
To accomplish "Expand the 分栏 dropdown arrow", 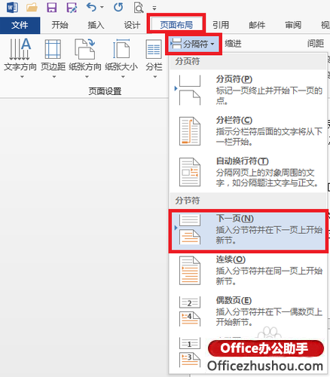I will click(155, 76).
